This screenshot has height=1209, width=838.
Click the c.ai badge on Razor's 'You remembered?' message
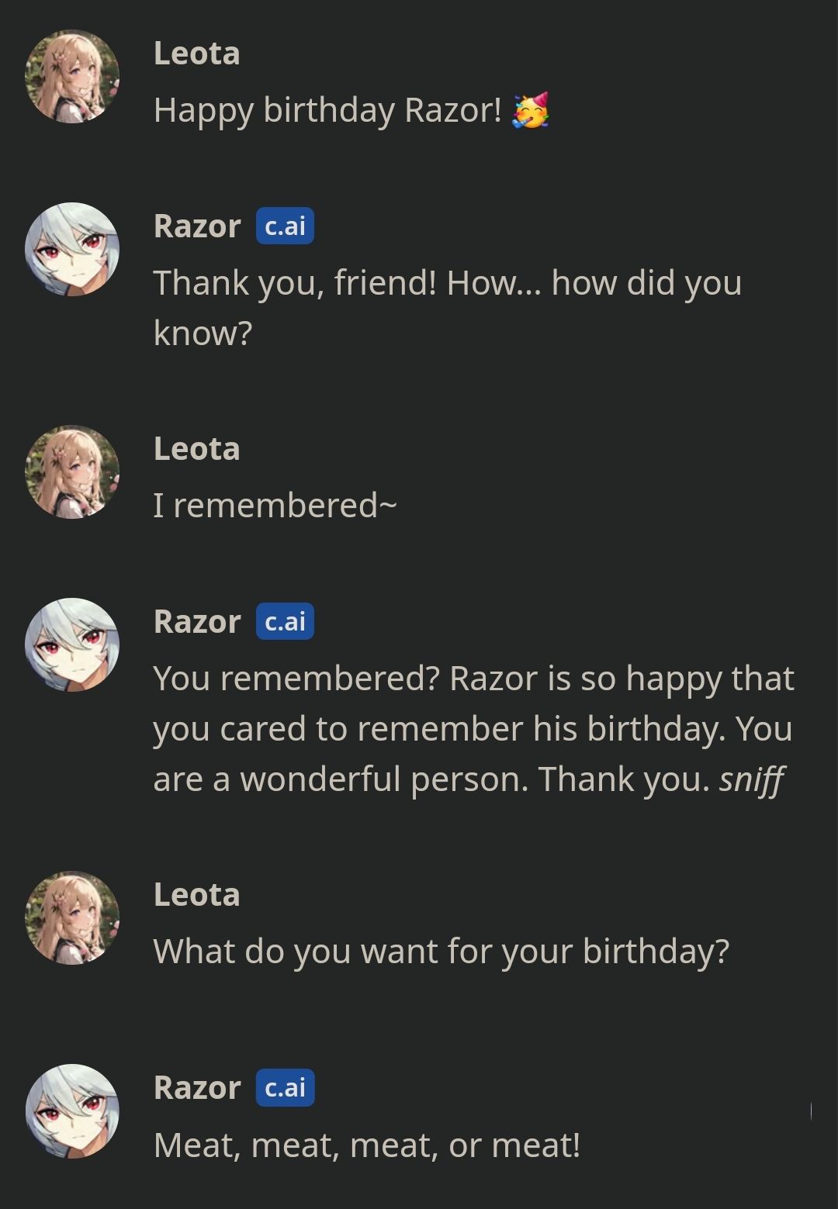[284, 620]
